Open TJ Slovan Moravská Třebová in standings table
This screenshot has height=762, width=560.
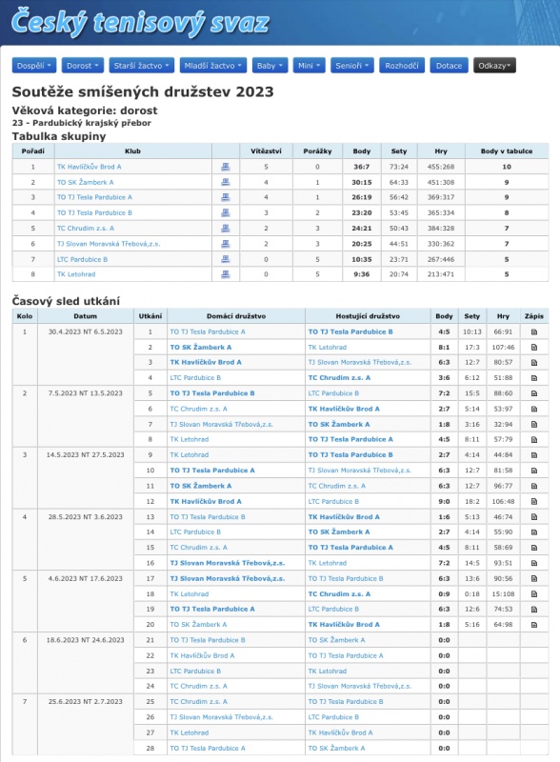tap(109, 244)
